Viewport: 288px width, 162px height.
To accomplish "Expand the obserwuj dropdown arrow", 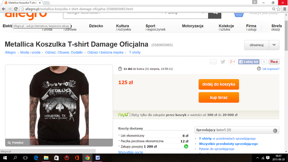I will click(274, 45).
